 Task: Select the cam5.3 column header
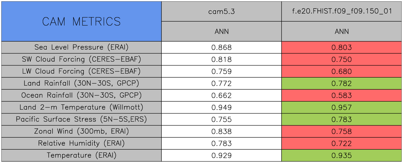[x=222, y=11]
